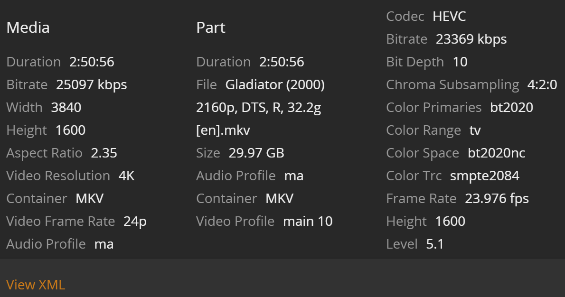
Task: Click the 23369 kbps stream bitrate
Action: [x=471, y=39]
